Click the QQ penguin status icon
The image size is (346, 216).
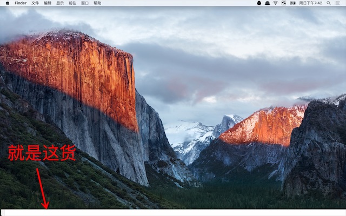click(259, 3)
